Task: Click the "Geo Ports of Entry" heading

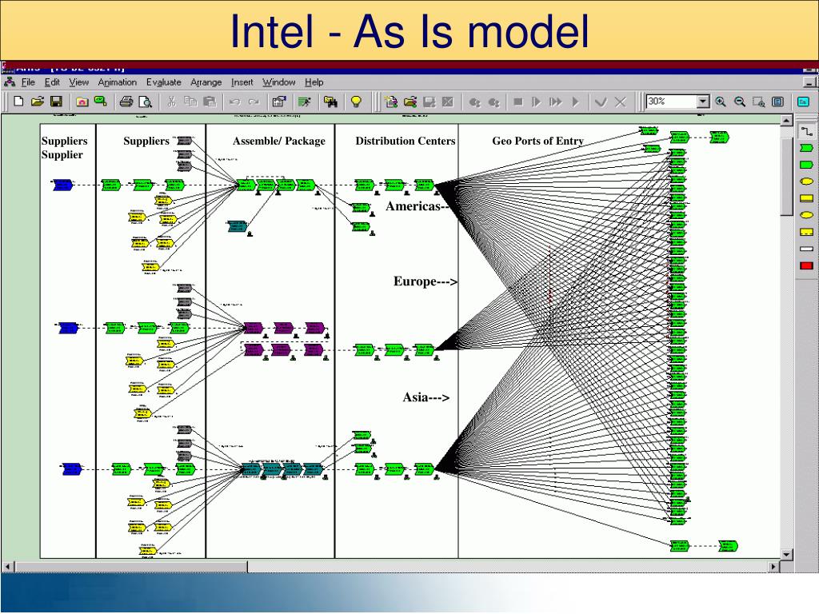Action: [x=538, y=141]
